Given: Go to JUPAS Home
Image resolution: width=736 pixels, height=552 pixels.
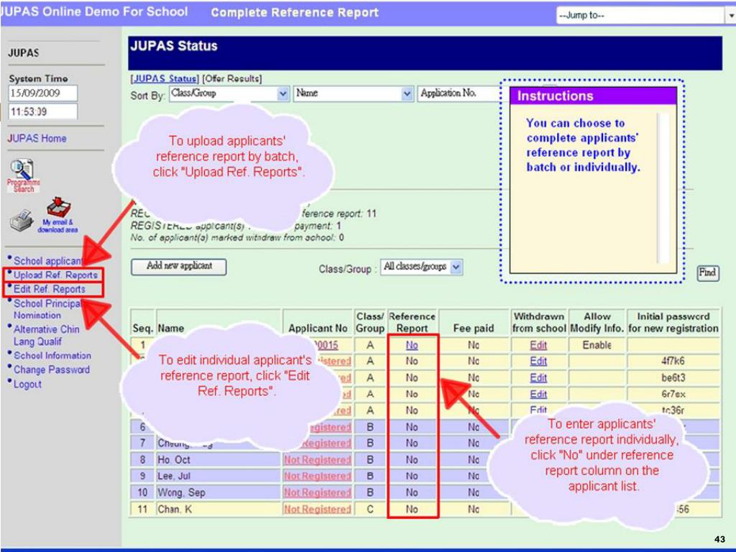Looking at the screenshot, I should pos(37,139).
